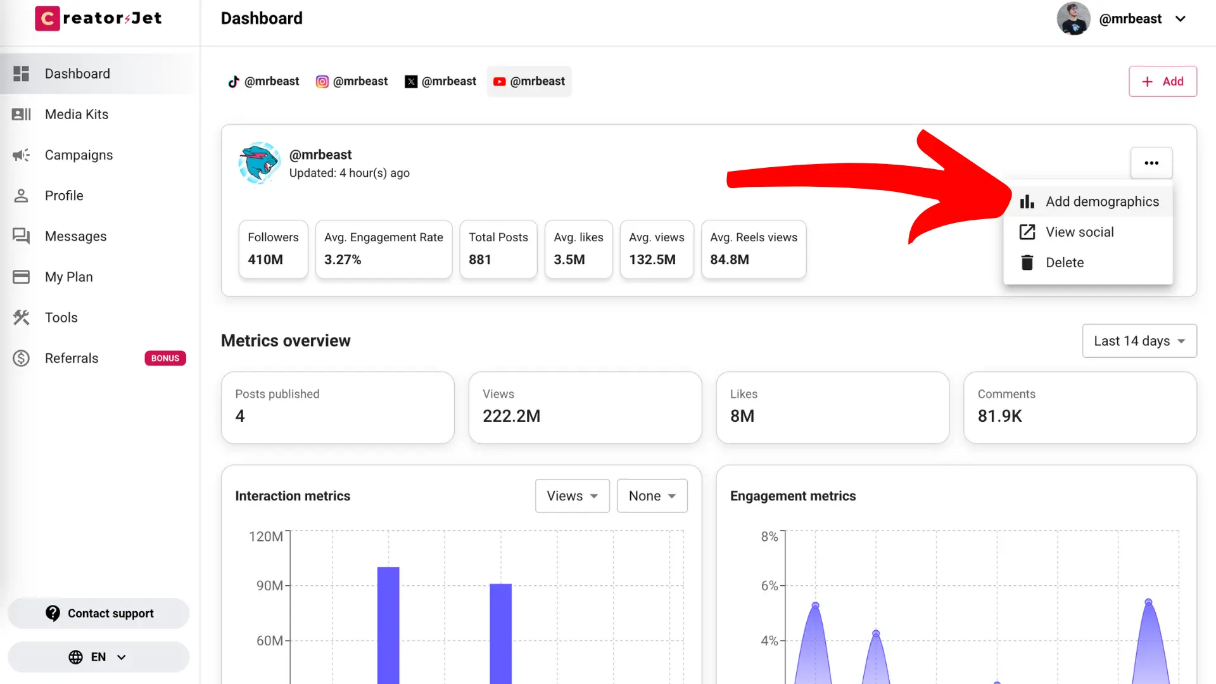This screenshot has width=1216, height=684.
Task: Click the Comments 81.9K card
Action: coord(1080,407)
